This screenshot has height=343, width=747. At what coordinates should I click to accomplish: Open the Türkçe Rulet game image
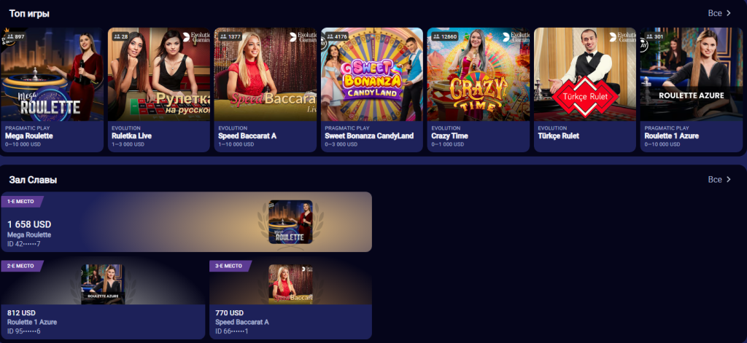[585, 74]
